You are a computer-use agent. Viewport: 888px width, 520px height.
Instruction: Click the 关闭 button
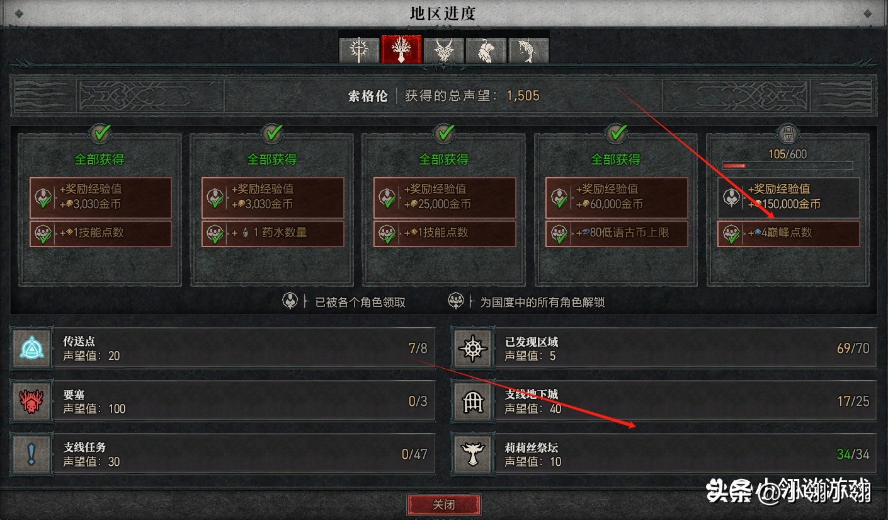pos(444,505)
